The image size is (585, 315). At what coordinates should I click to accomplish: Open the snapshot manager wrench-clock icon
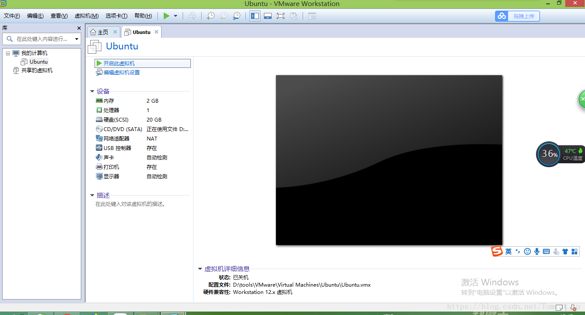[236, 16]
